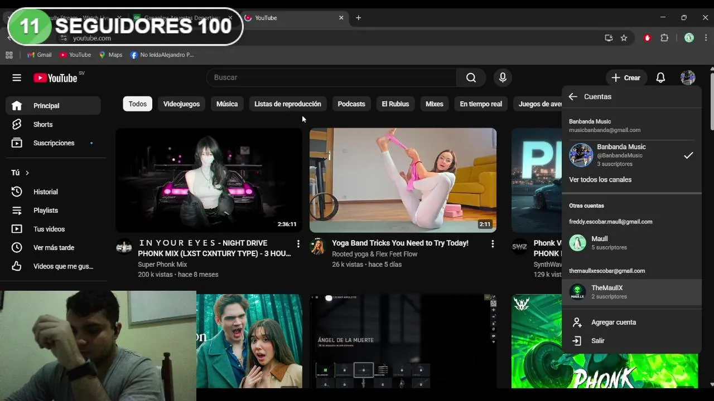Close the YouTube browser tab

[341, 18]
